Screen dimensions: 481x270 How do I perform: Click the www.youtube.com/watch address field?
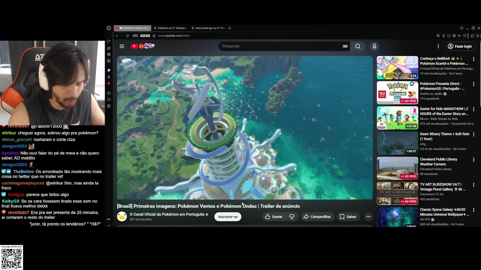pos(174,36)
